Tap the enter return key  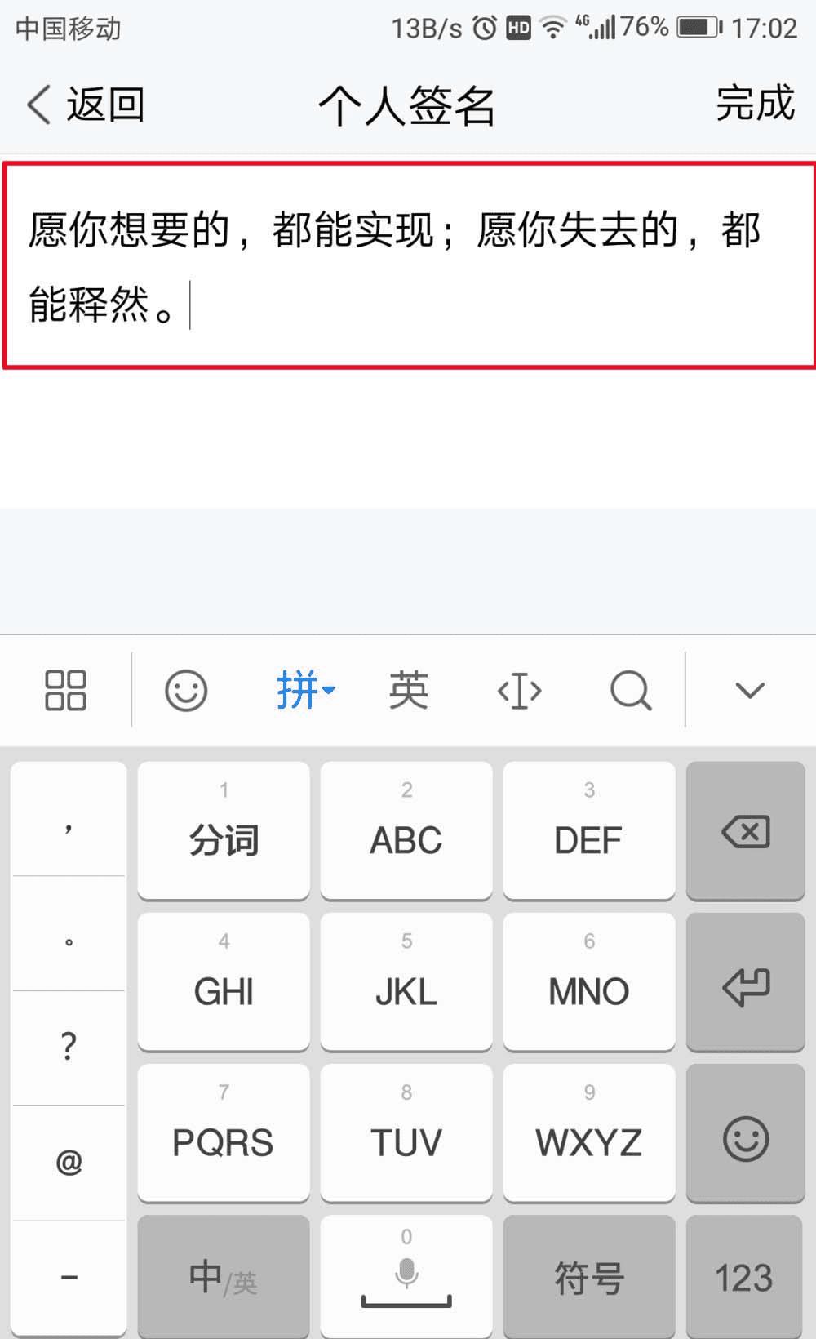746,982
